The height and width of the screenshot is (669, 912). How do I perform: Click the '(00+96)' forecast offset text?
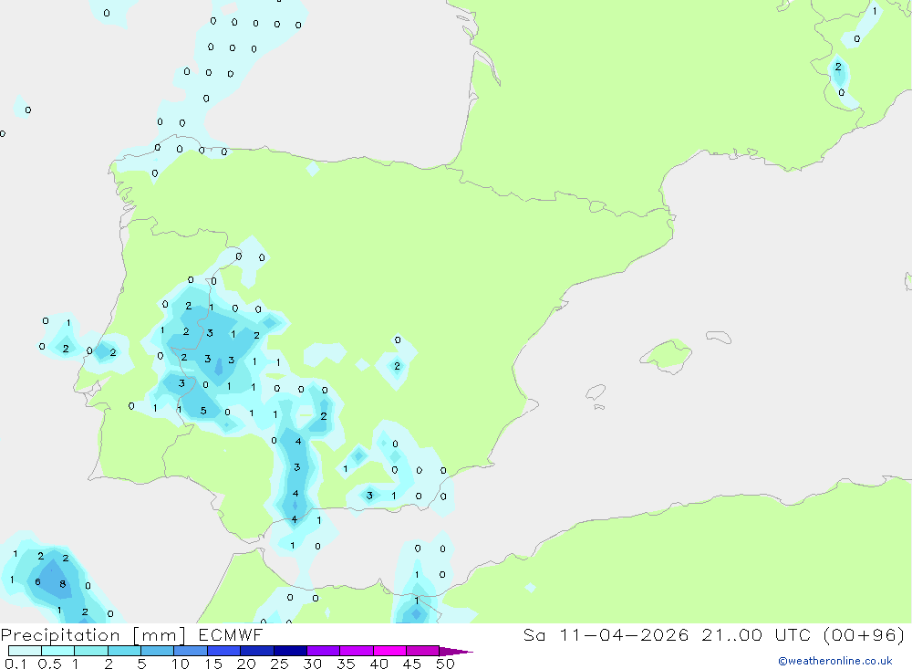pyautogui.click(x=865, y=635)
